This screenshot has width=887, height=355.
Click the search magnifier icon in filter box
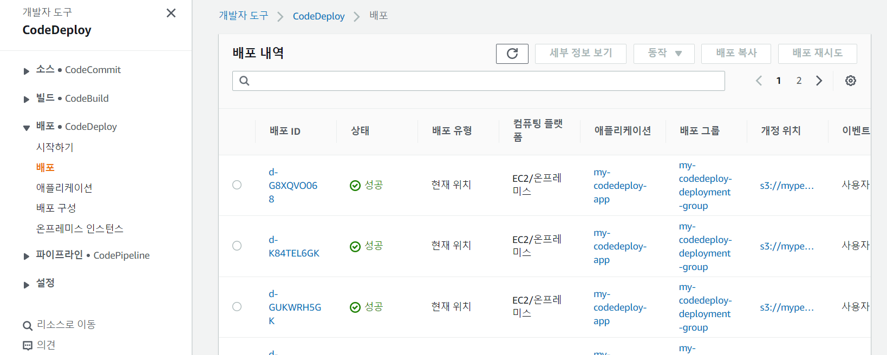pos(244,81)
